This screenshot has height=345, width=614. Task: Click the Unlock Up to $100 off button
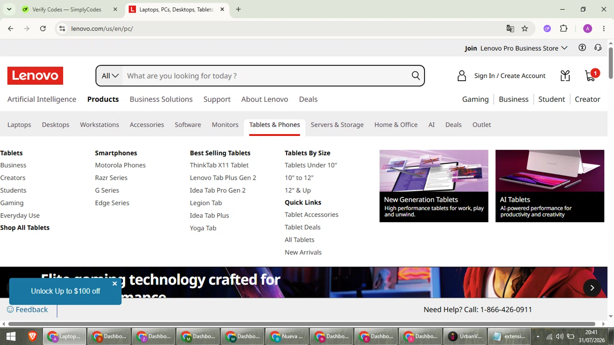click(x=65, y=291)
